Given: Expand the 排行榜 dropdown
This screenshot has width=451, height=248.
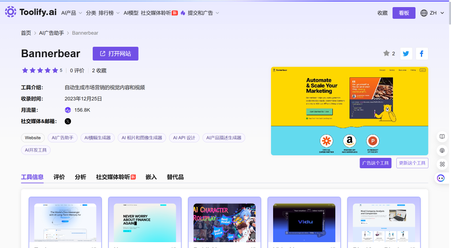Looking at the screenshot, I should point(109,13).
